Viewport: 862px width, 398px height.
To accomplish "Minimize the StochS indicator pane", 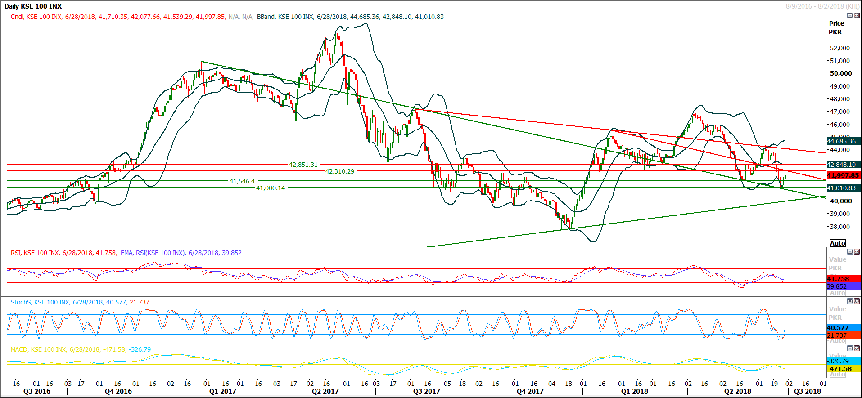I will point(850,301).
